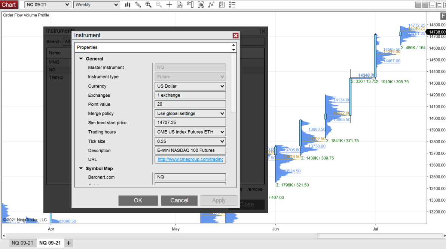This screenshot has width=446, height=249.
Task: Open the Trading hours dropdown
Action: coord(190,132)
